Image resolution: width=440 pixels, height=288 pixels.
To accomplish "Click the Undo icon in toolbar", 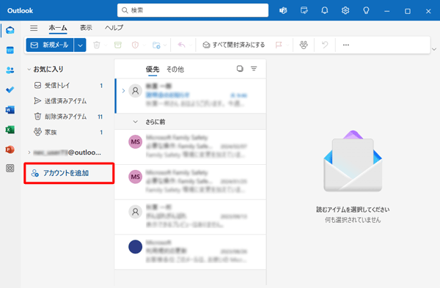I will [x=325, y=45].
